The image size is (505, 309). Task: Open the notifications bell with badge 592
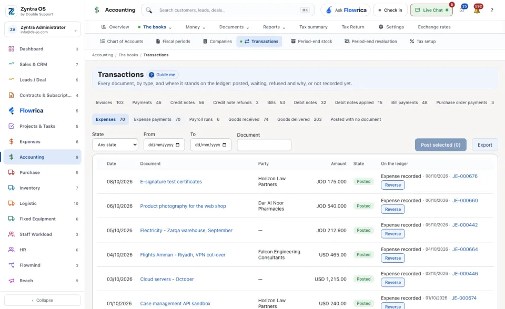477,10
